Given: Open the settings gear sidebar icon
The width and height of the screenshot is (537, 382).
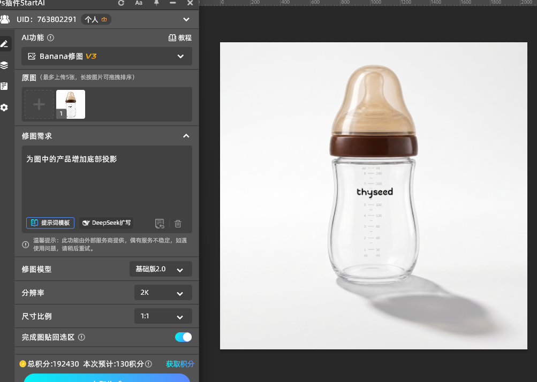Looking at the screenshot, I should pyautogui.click(x=4, y=108).
